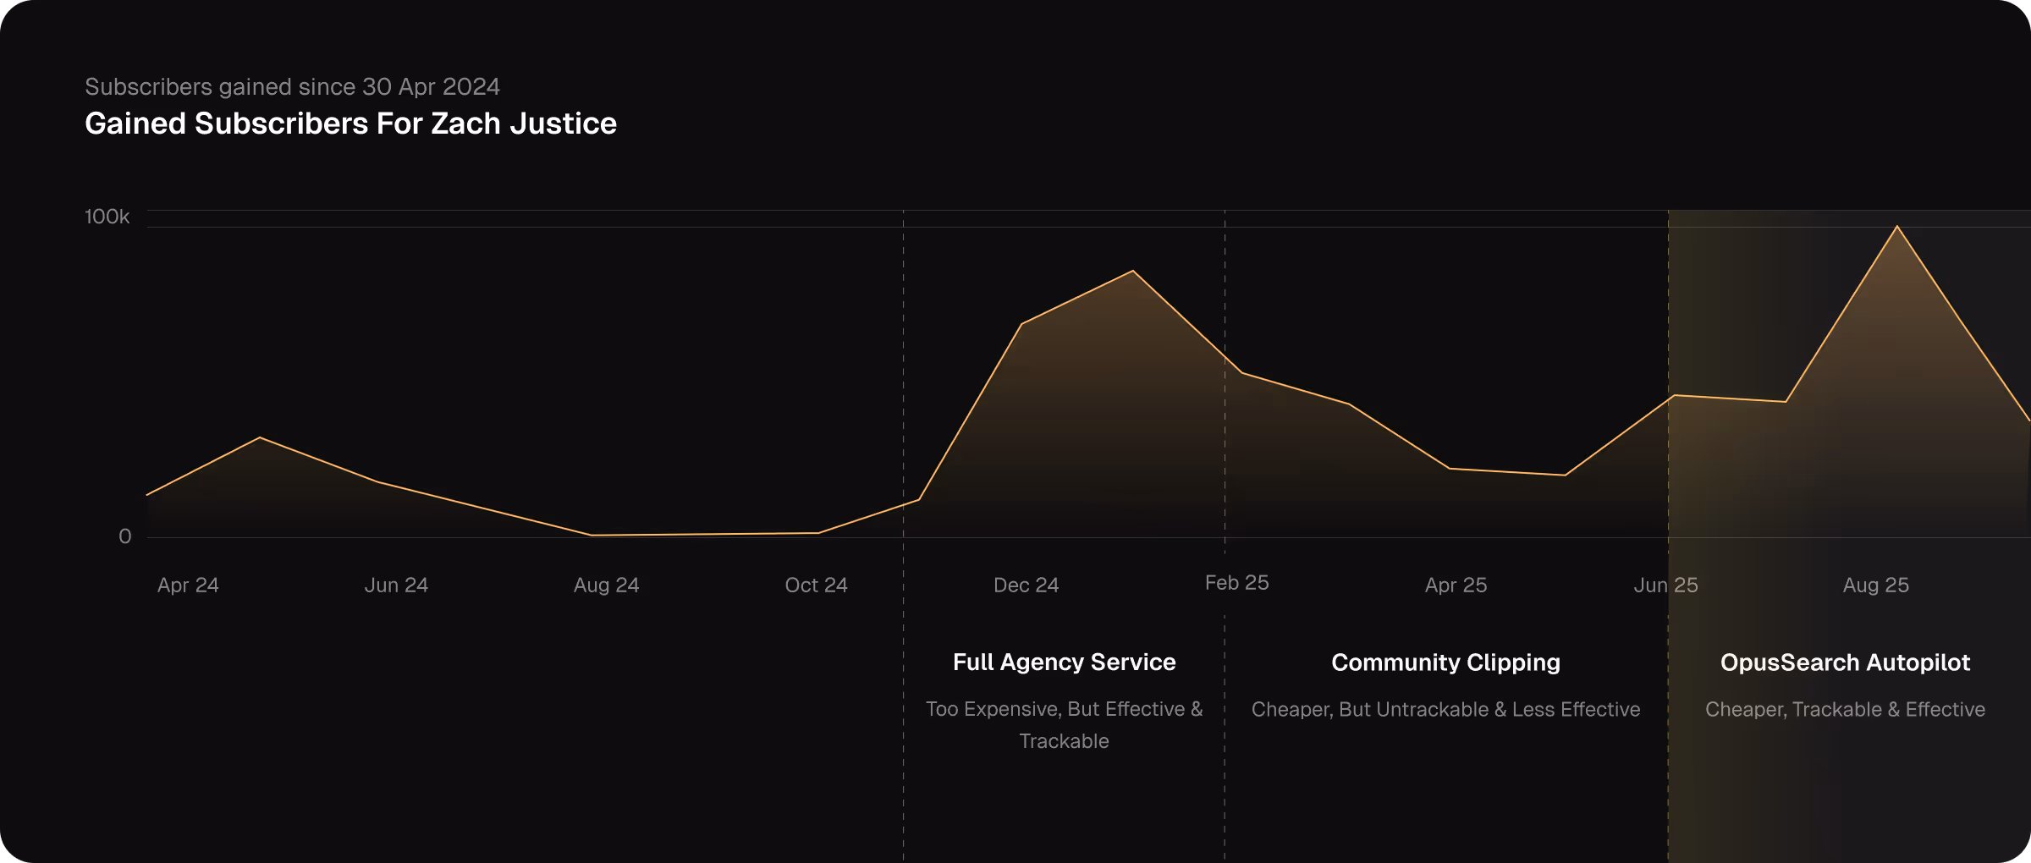
Task: Select the Apr 25 axis label
Action: coord(1455,585)
